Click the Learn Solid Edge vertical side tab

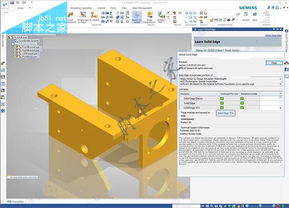point(287,41)
